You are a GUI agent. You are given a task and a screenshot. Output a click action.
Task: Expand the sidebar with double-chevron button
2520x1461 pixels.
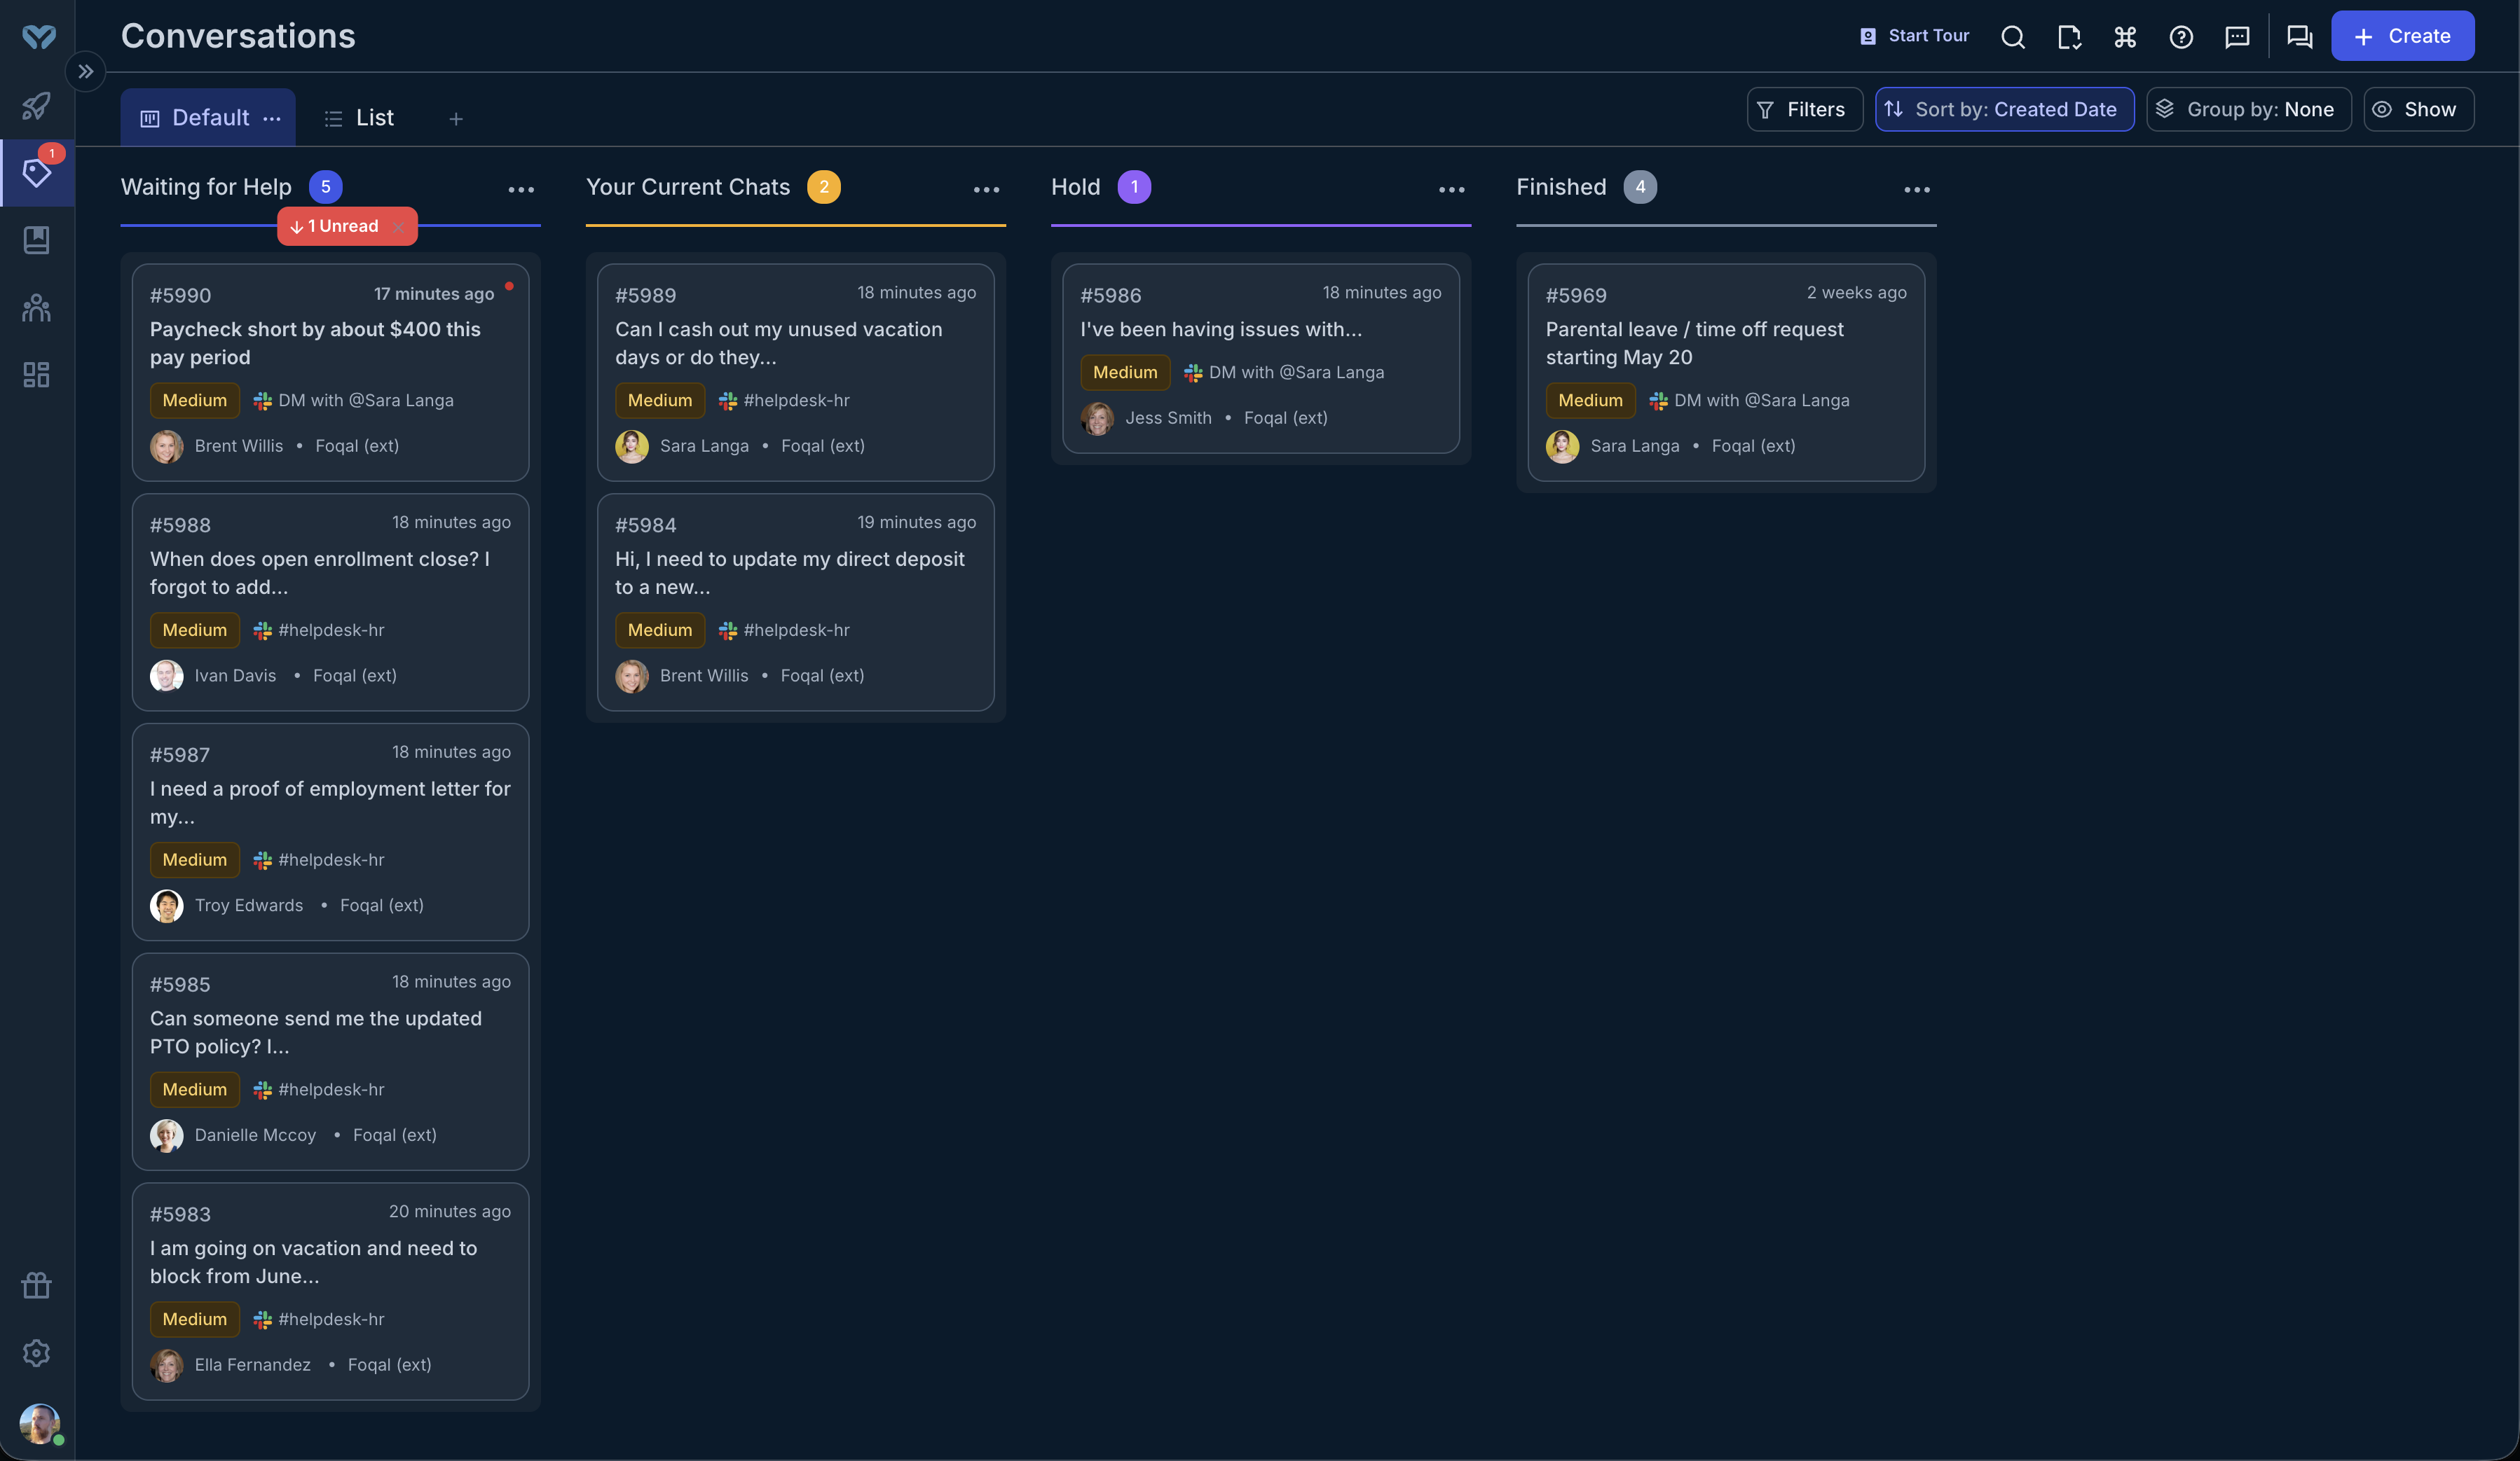tap(86, 71)
